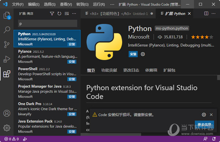Close the 扩展 Python tab
The height and width of the screenshot is (142, 220).
tap(189, 14)
